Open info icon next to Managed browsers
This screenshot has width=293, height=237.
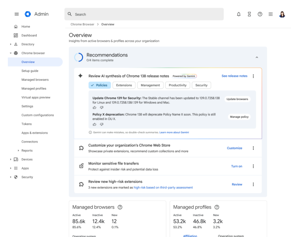120,207
